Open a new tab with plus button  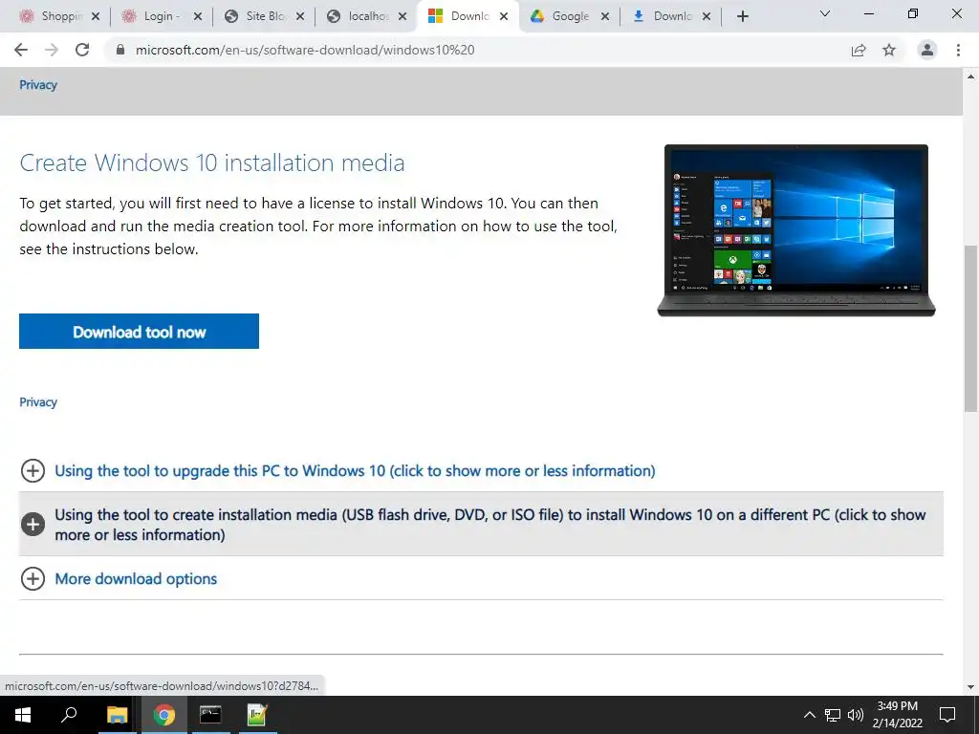pos(742,17)
